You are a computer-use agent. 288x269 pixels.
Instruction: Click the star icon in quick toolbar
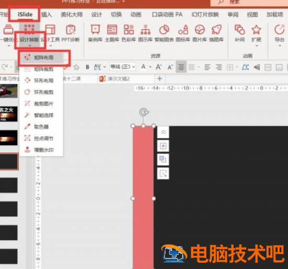coord(76,67)
